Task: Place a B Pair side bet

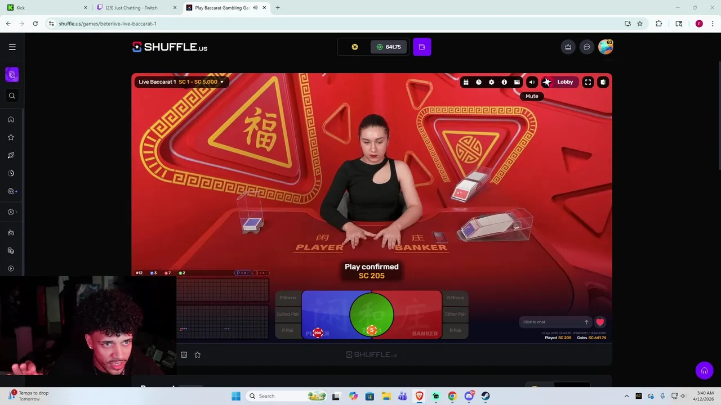Action: (455, 331)
